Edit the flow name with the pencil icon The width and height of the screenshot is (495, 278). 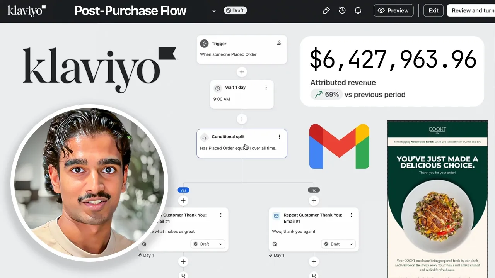pos(326,10)
